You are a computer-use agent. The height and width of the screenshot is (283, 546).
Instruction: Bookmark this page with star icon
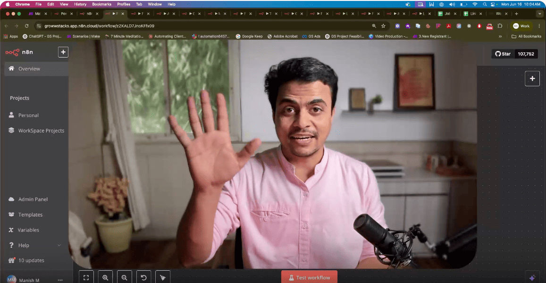383,26
